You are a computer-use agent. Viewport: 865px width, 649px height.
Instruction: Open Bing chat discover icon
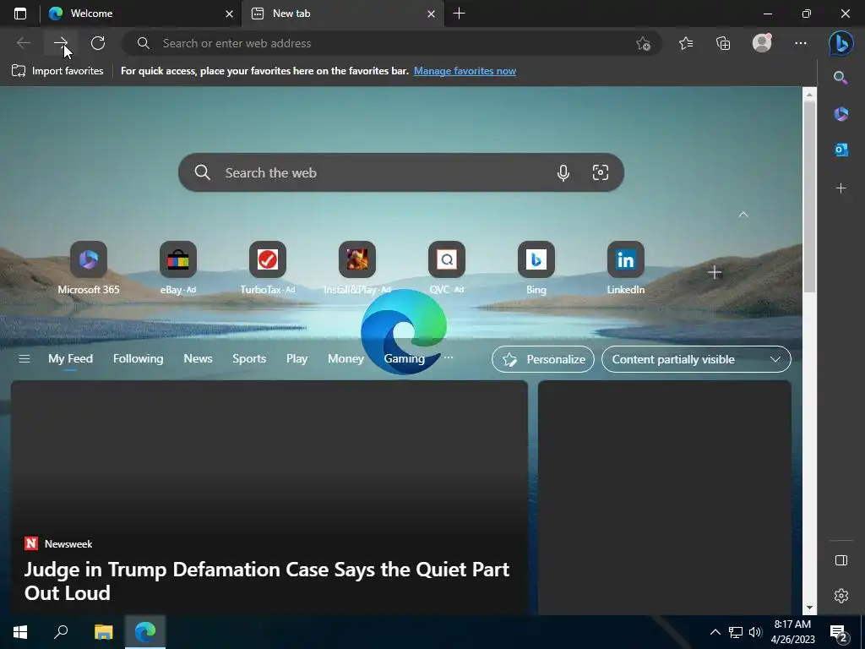tap(841, 43)
